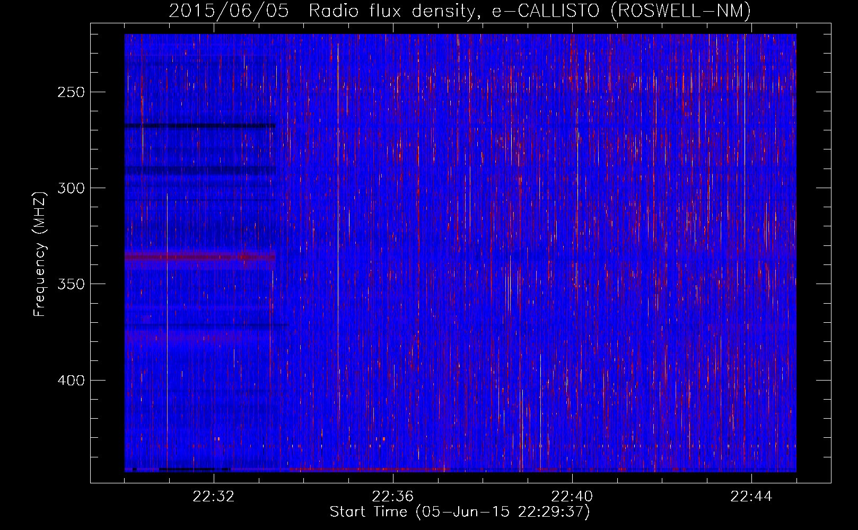Click the 22:40 time tick label

pos(572,497)
